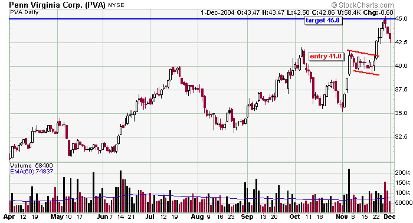Click the Aug month label

197,217
